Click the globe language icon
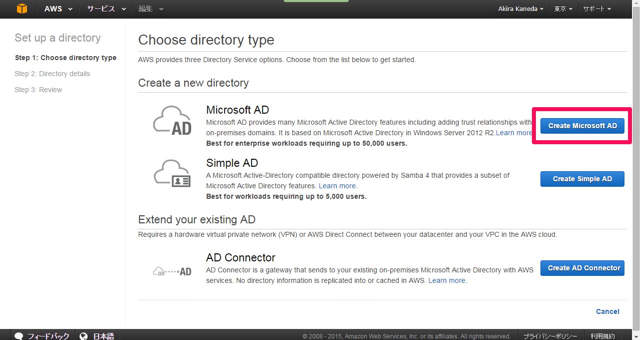 coord(84,336)
